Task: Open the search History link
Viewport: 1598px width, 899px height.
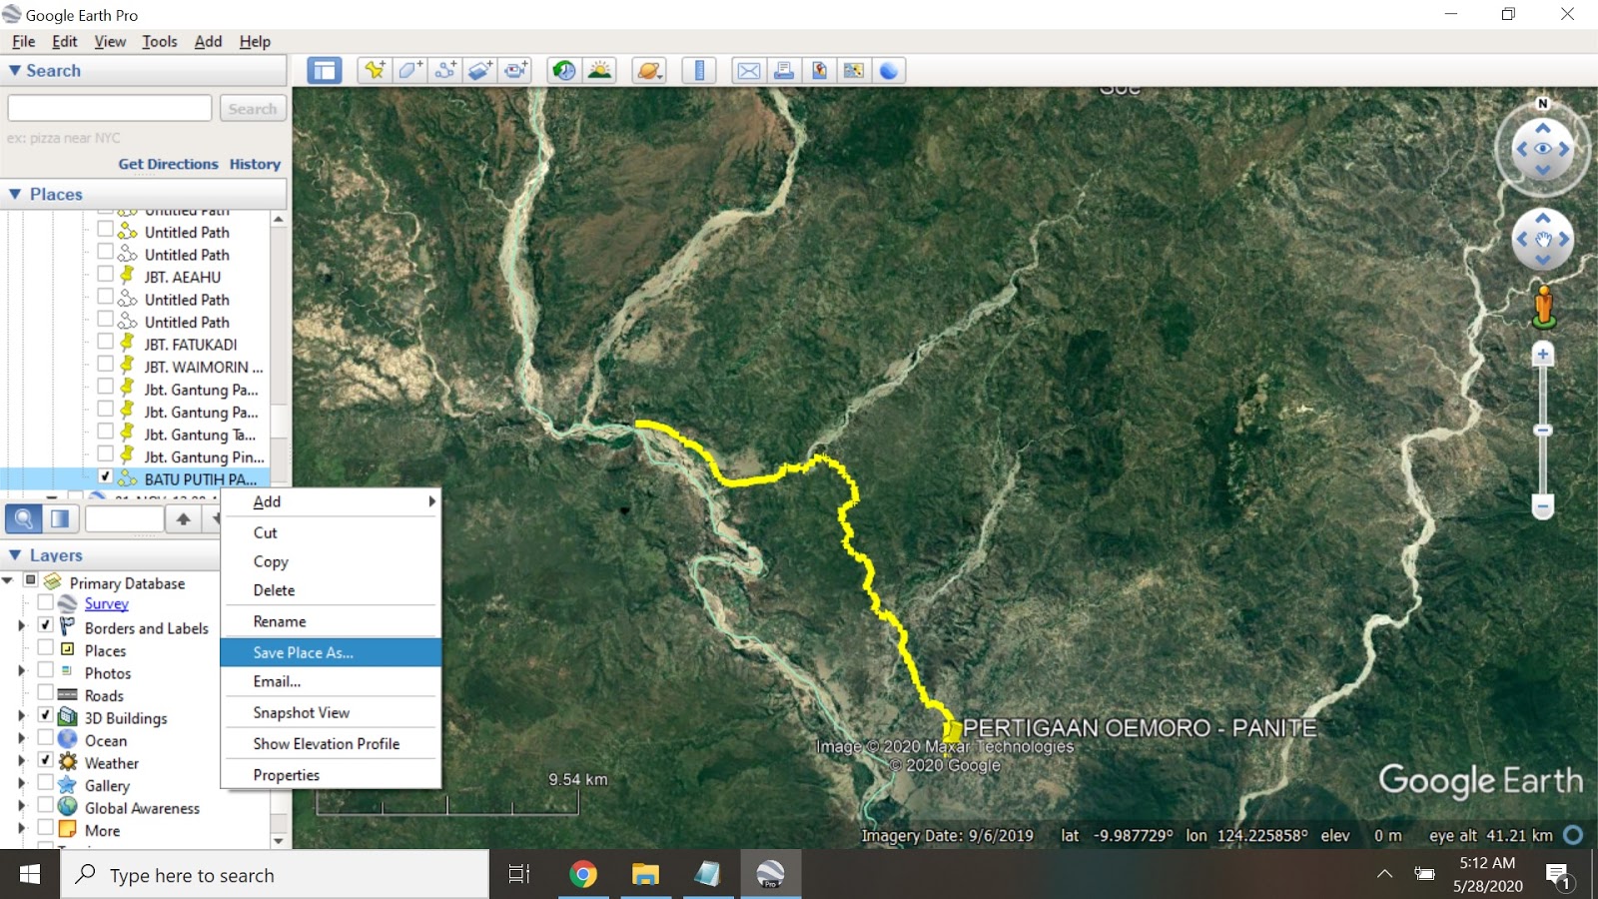Action: [x=255, y=164]
